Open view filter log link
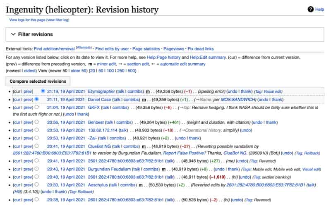Viewport: 331px width, 208px height. (x=58, y=20)
